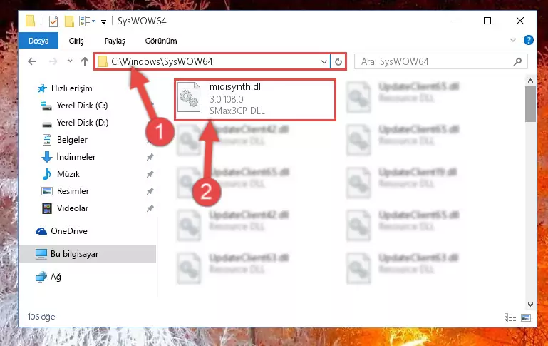The image size is (548, 346).
Task: Open Yerel Disk (C:) in the sidebar
Action: pos(82,106)
